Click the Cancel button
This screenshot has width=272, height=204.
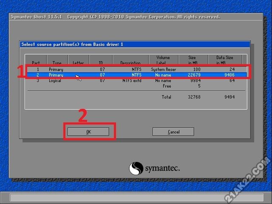(x=173, y=132)
